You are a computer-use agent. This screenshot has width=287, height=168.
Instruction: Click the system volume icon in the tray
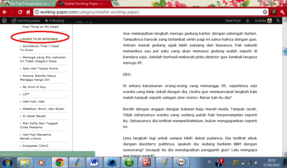coord(256,163)
